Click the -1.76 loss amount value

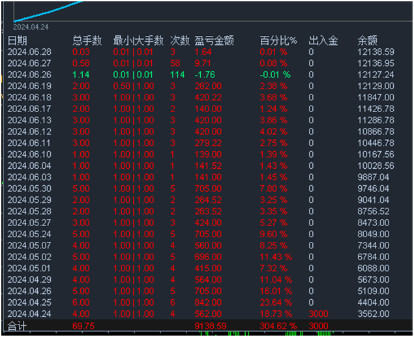tap(205, 74)
